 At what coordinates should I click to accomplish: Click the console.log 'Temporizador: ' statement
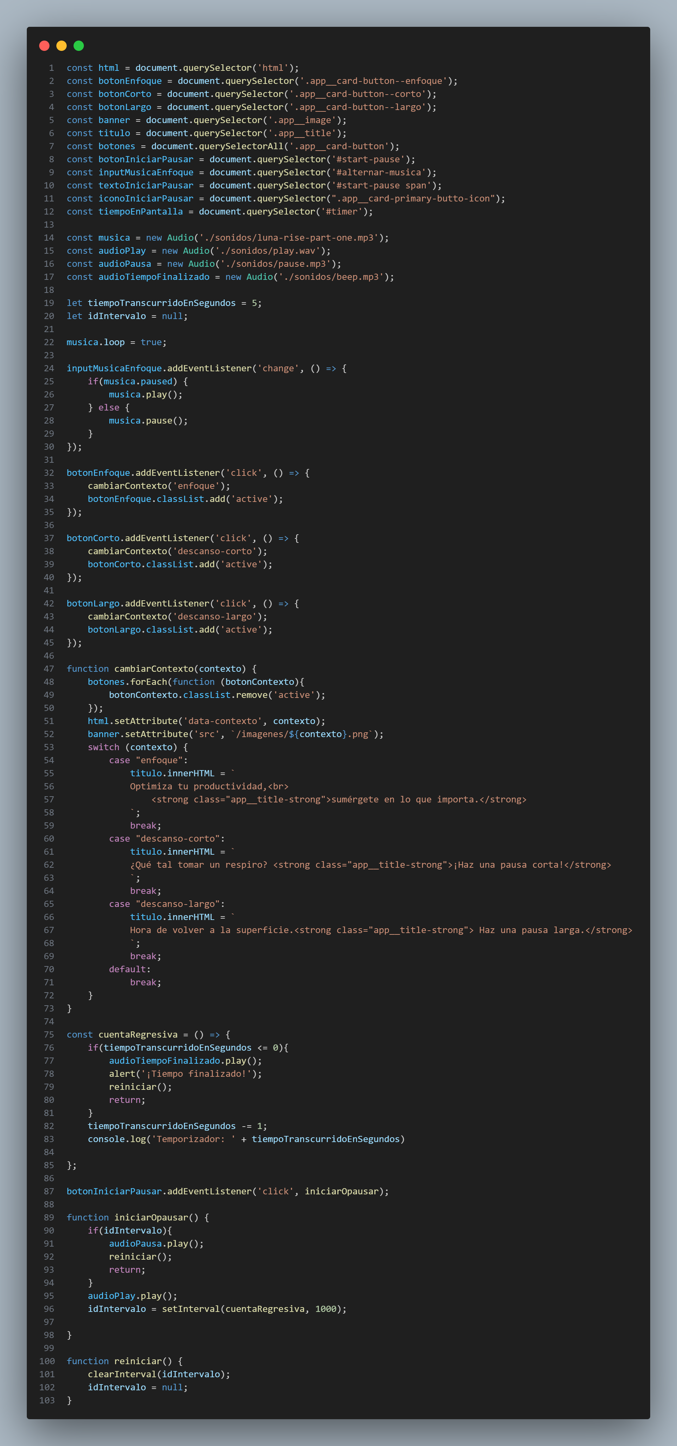[246, 1139]
